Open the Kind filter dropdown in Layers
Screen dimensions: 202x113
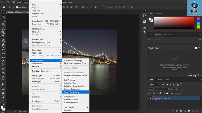point(154,85)
